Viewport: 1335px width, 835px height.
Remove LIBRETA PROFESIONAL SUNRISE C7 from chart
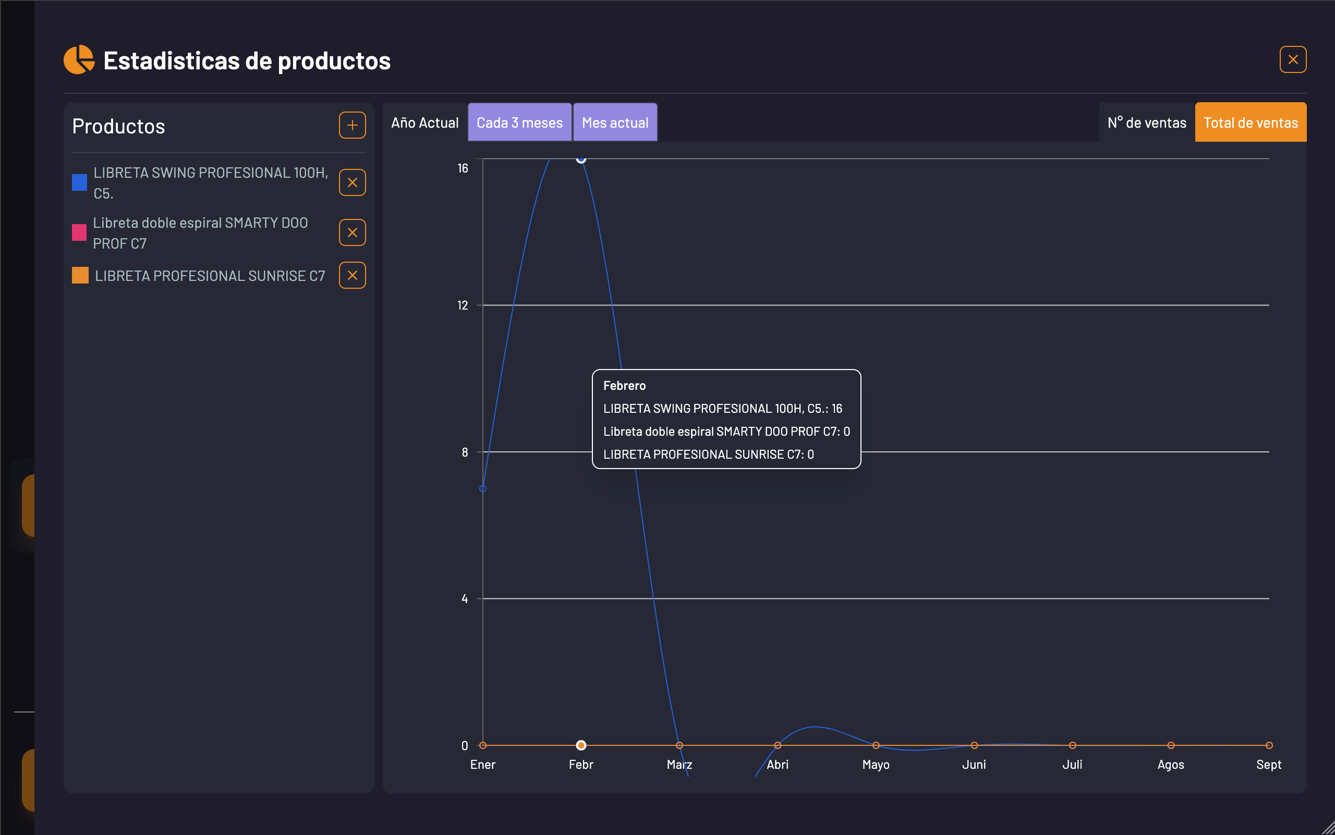(352, 275)
